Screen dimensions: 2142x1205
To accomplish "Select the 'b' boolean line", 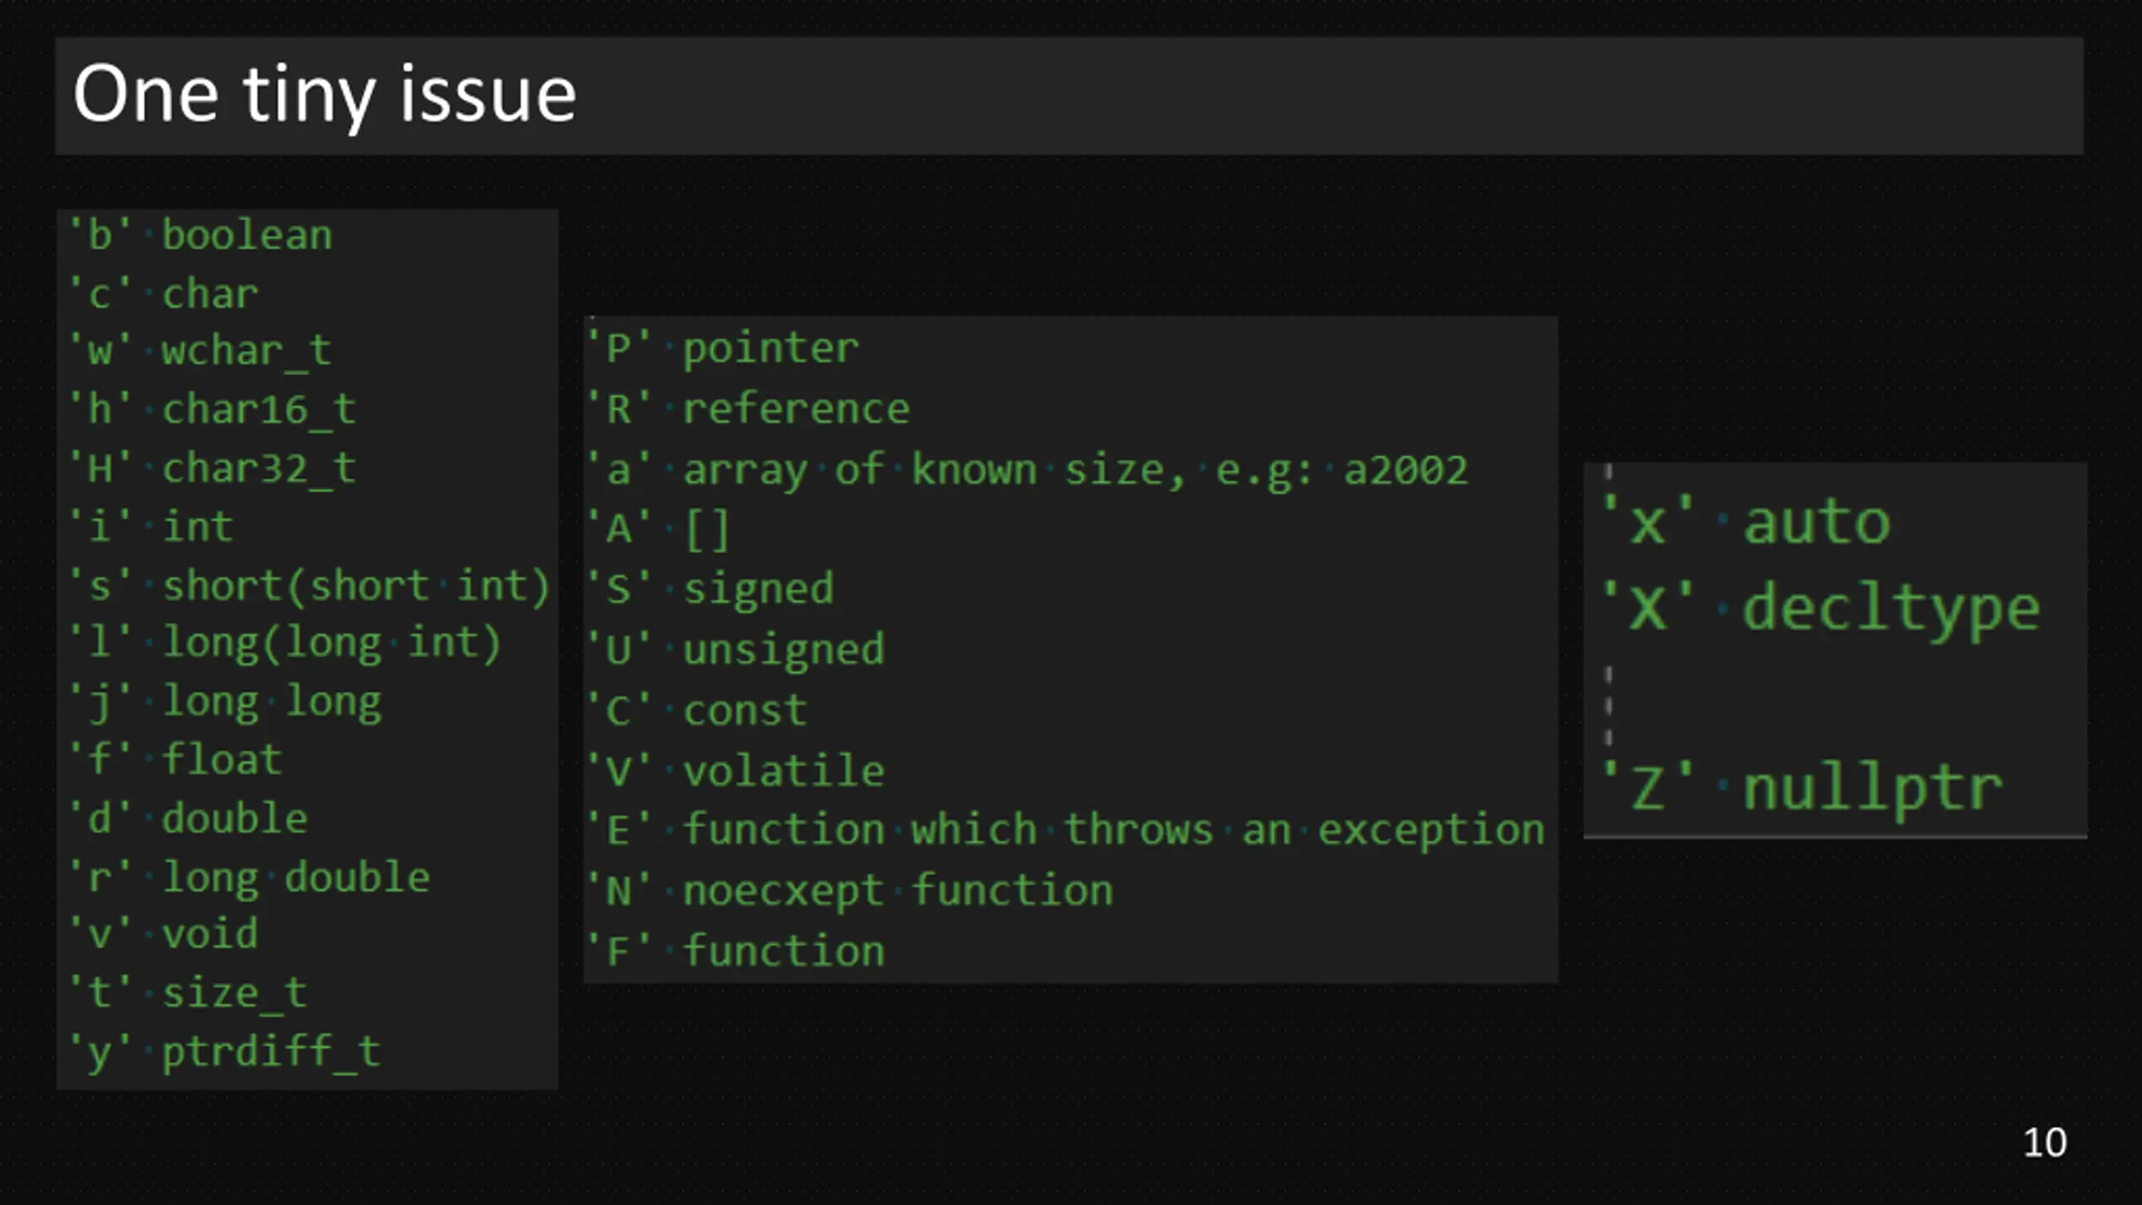I will pyautogui.click(x=201, y=235).
